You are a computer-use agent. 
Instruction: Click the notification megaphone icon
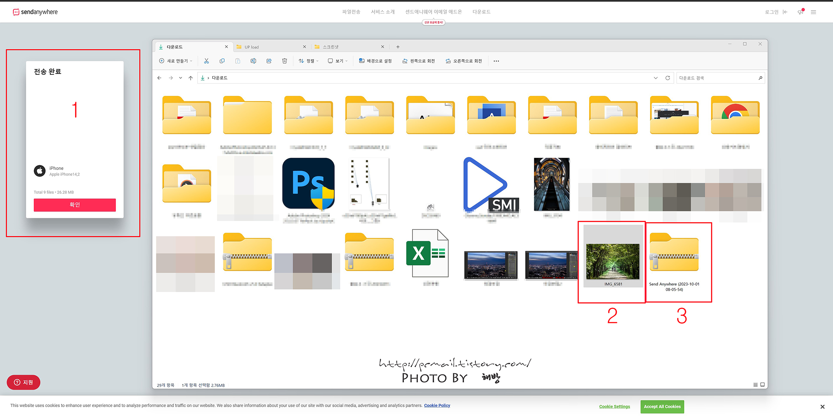click(x=800, y=12)
